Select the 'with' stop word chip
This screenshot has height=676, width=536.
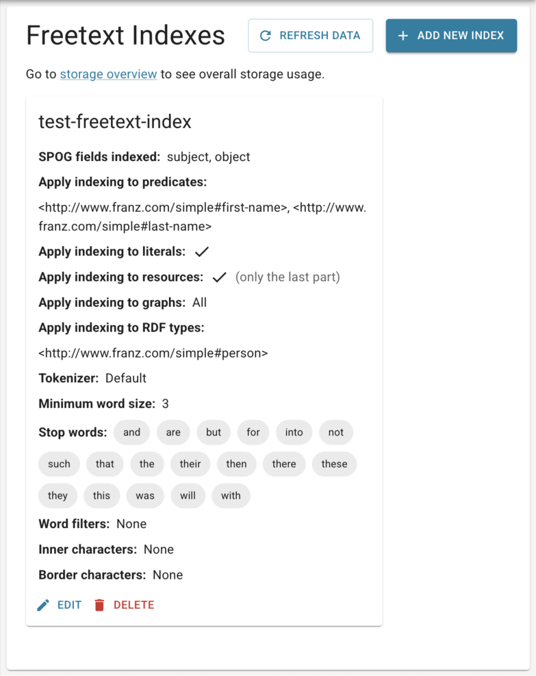[231, 495]
